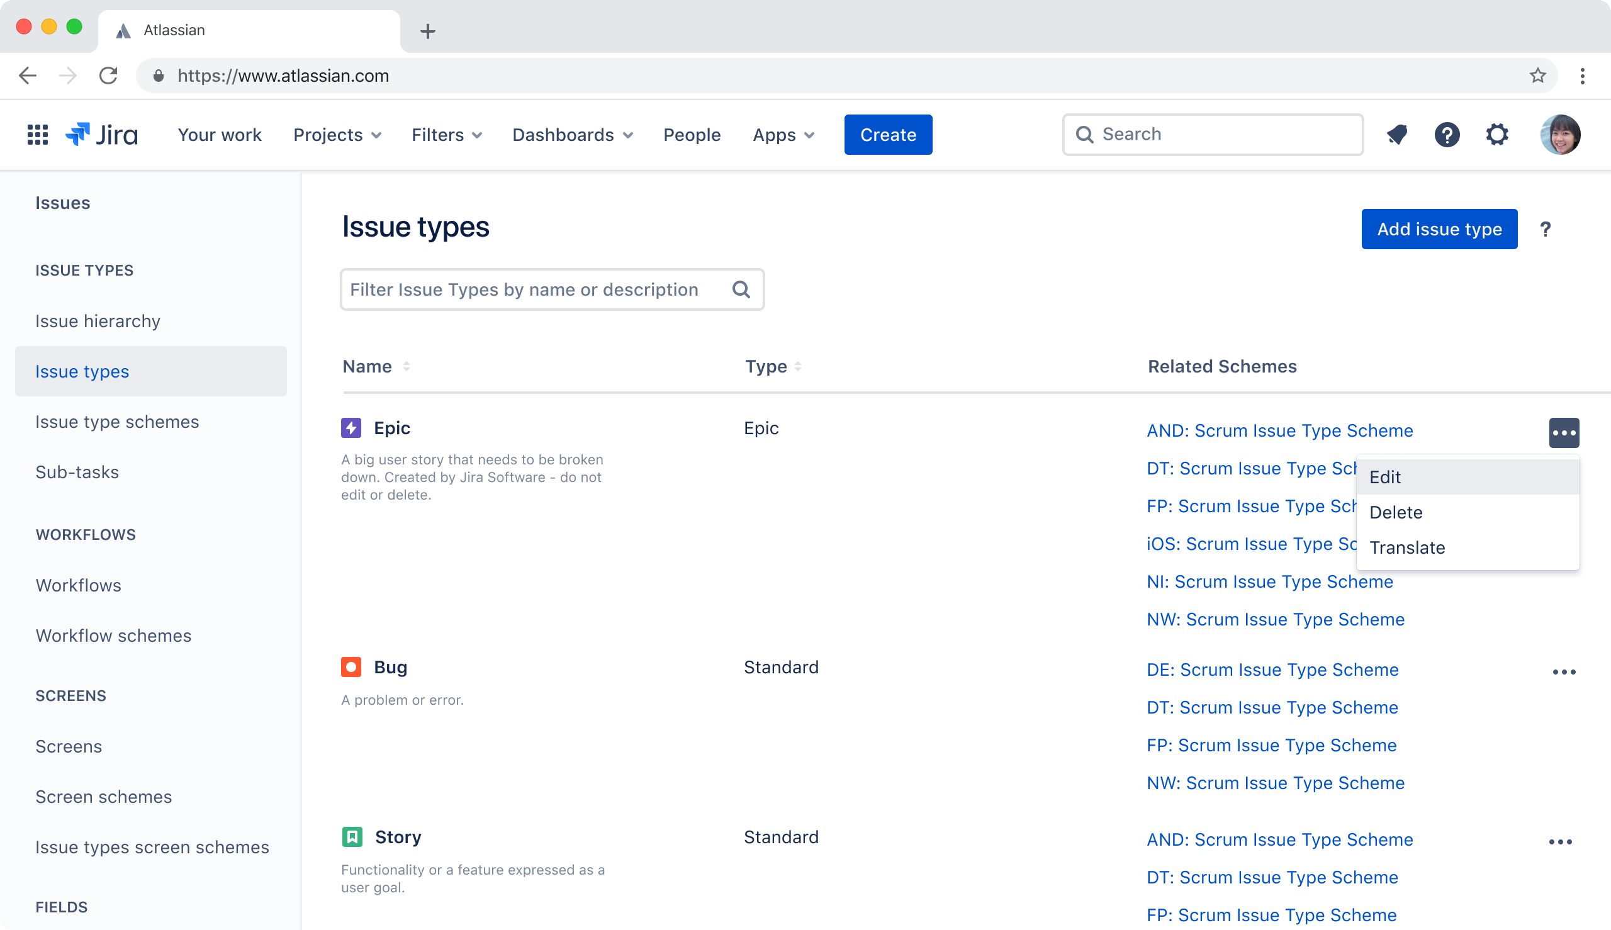Click the green Story issue type icon
Screen dimensions: 1611x930
coord(351,837)
